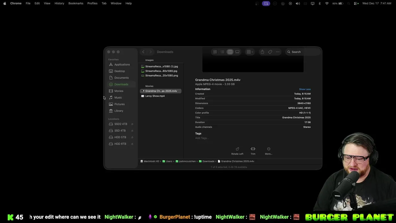
Task: Click Grandma Christmas 2025.m4v in path bar
Action: point(236,161)
